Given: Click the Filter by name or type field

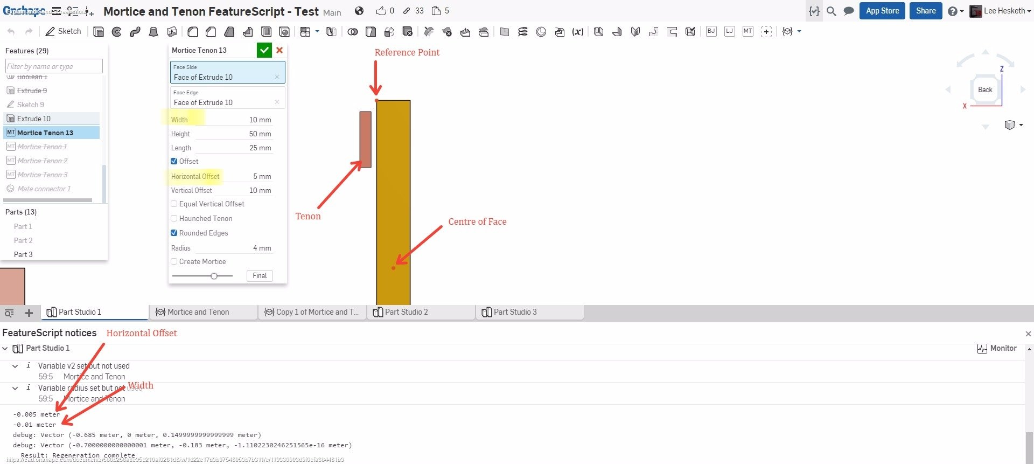Looking at the screenshot, I should point(54,66).
